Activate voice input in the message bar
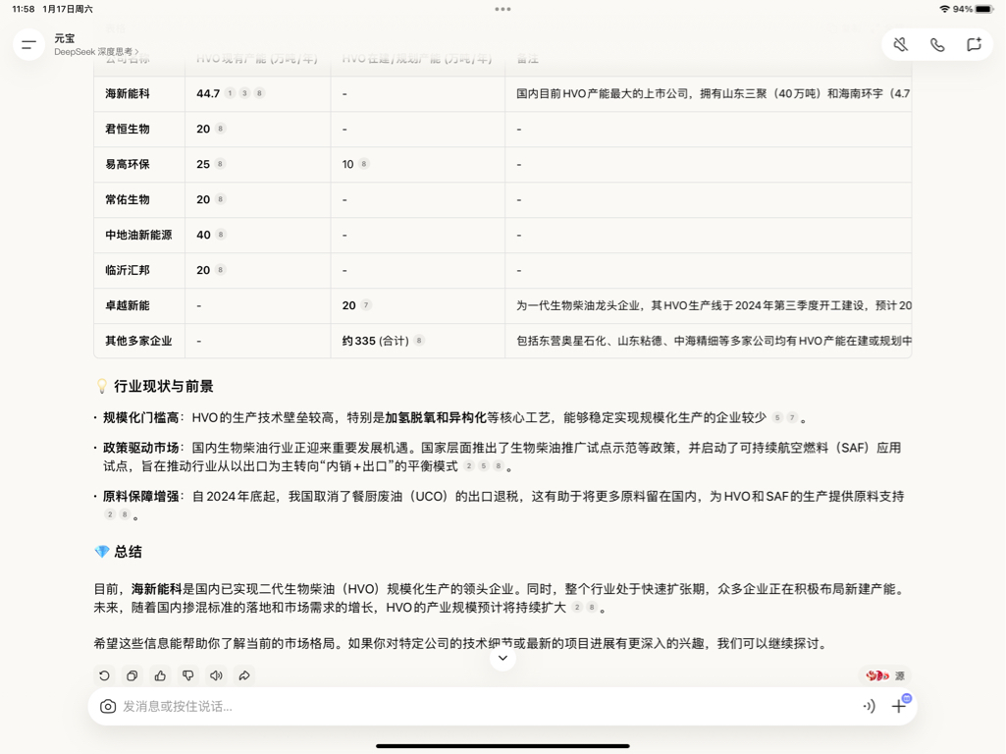This screenshot has width=1006, height=754. click(869, 707)
